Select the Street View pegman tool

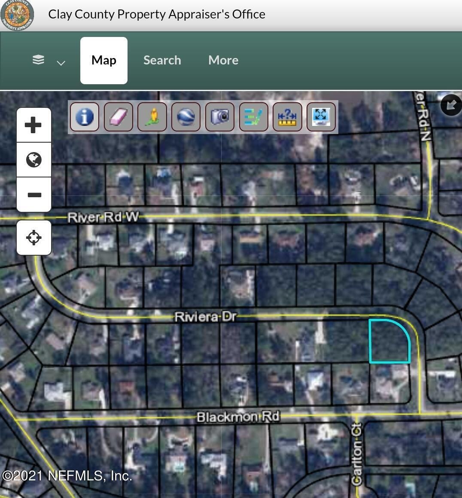point(152,117)
